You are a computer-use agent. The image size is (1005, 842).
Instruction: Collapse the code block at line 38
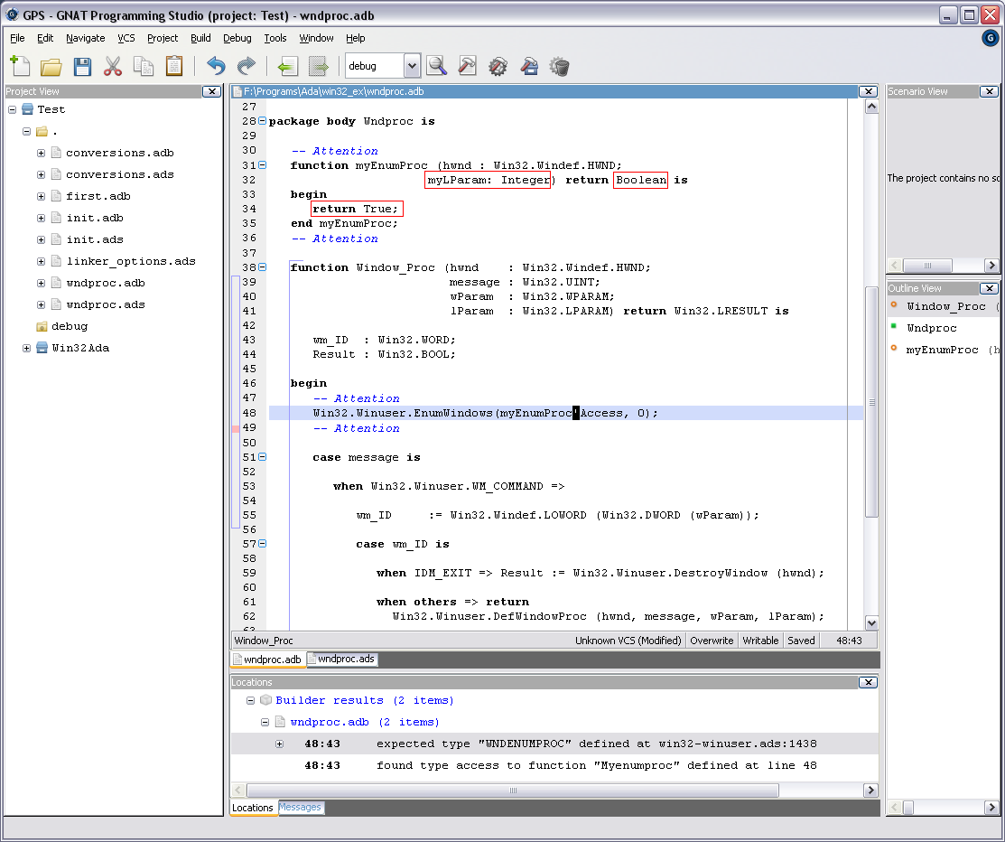point(262,267)
